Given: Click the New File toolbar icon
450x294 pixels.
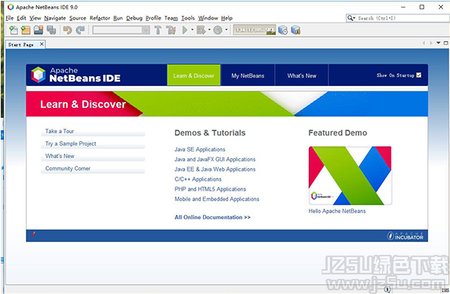Looking at the screenshot, I should 13,30.
